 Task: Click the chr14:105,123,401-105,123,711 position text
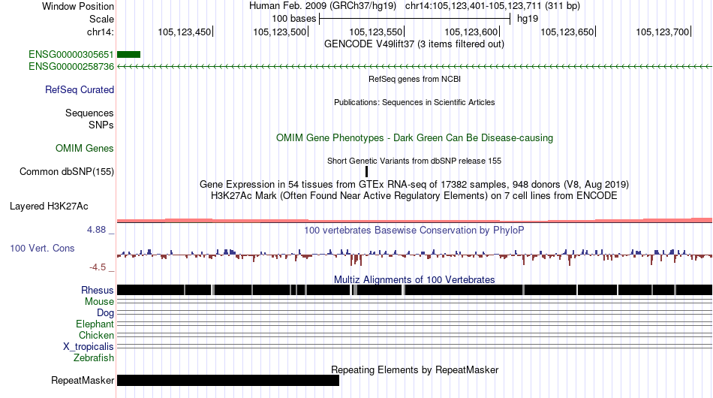[492, 6]
